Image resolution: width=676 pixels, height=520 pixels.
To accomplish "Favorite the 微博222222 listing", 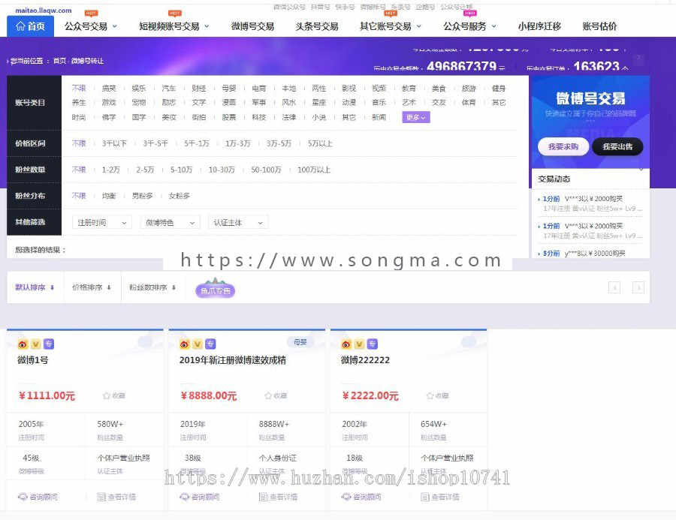I will pos(438,395).
